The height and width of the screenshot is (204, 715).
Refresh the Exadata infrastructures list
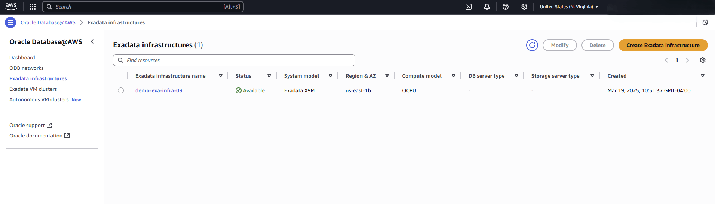[532, 45]
